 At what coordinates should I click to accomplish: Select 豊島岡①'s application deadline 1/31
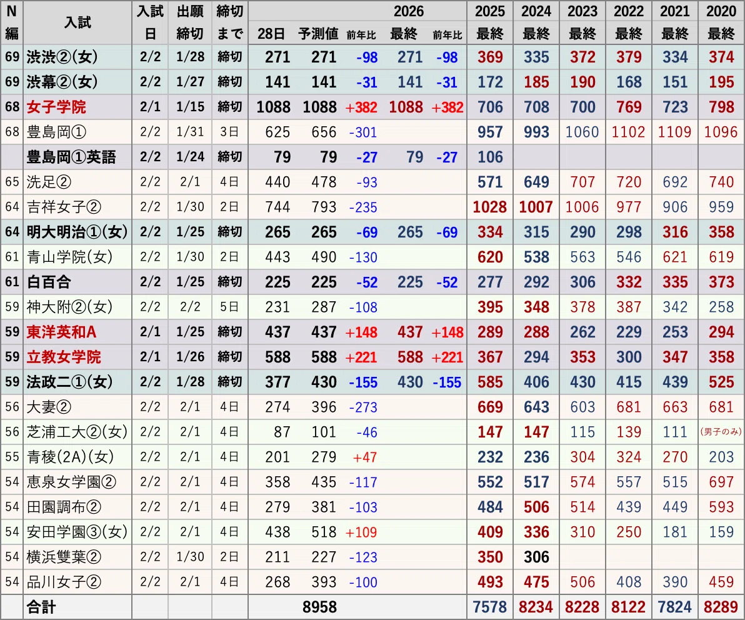190,132
